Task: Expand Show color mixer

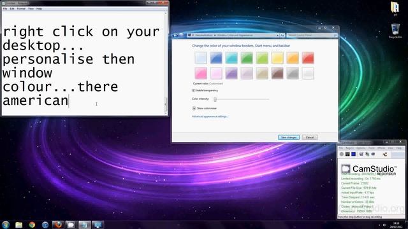Action: click(194, 108)
